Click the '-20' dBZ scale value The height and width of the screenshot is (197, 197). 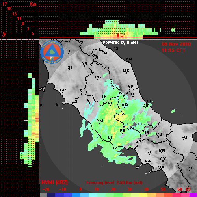click(46, 189)
